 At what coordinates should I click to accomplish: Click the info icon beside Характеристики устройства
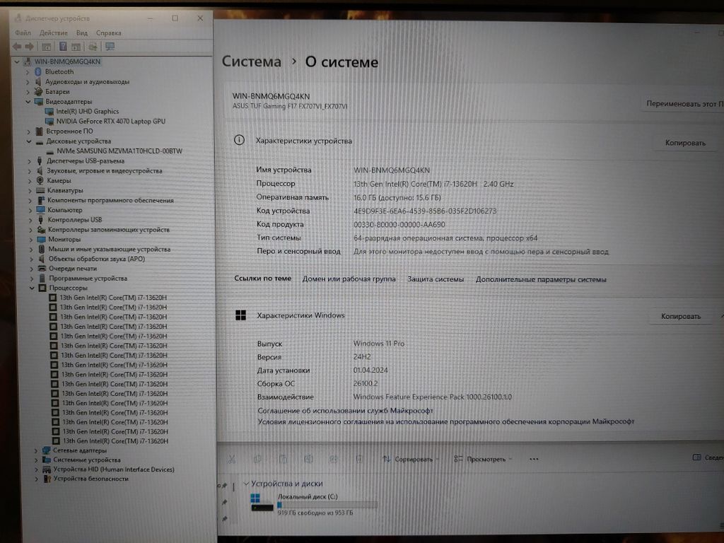tap(240, 140)
